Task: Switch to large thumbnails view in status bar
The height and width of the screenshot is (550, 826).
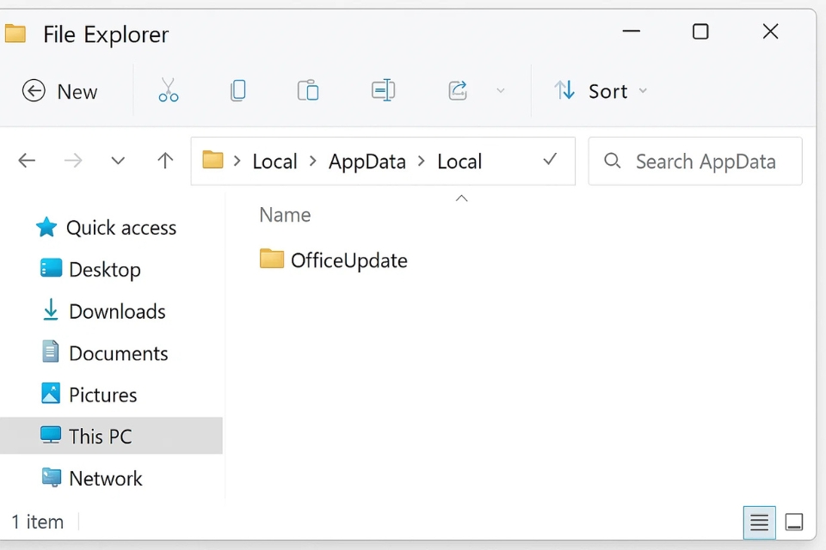Action: pyautogui.click(x=793, y=522)
